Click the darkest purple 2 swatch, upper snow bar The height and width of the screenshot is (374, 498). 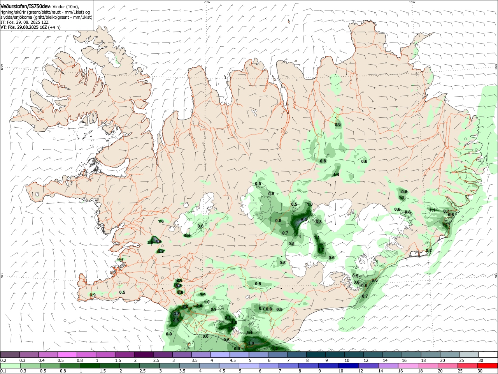144,355
